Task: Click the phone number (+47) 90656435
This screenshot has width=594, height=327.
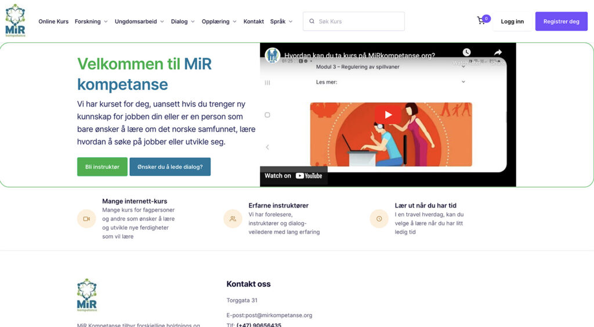Action: (259, 325)
